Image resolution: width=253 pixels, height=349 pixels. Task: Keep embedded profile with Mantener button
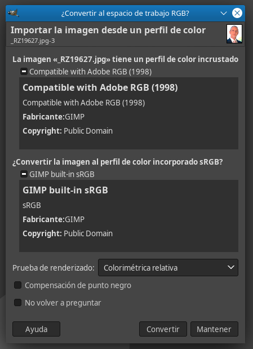click(214, 329)
